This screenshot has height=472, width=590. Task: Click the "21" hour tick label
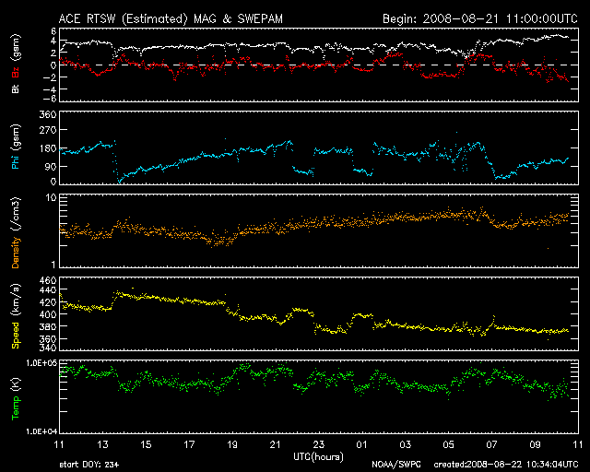click(276, 445)
